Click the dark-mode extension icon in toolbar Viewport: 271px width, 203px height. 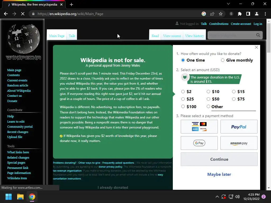point(231,14)
